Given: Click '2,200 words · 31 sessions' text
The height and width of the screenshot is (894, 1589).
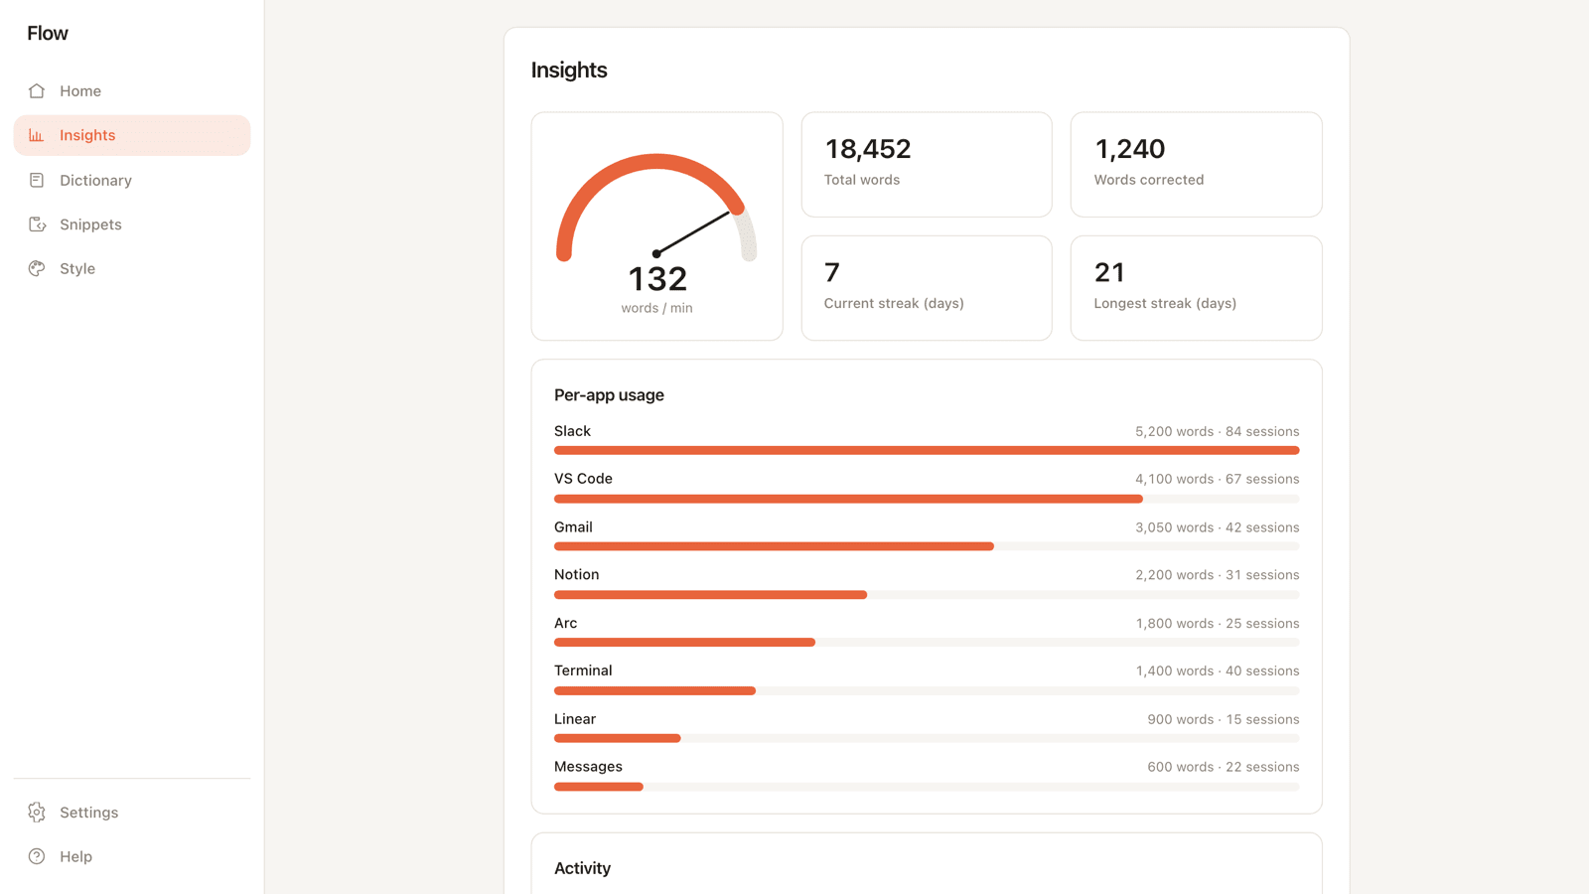Looking at the screenshot, I should coord(1218,575).
